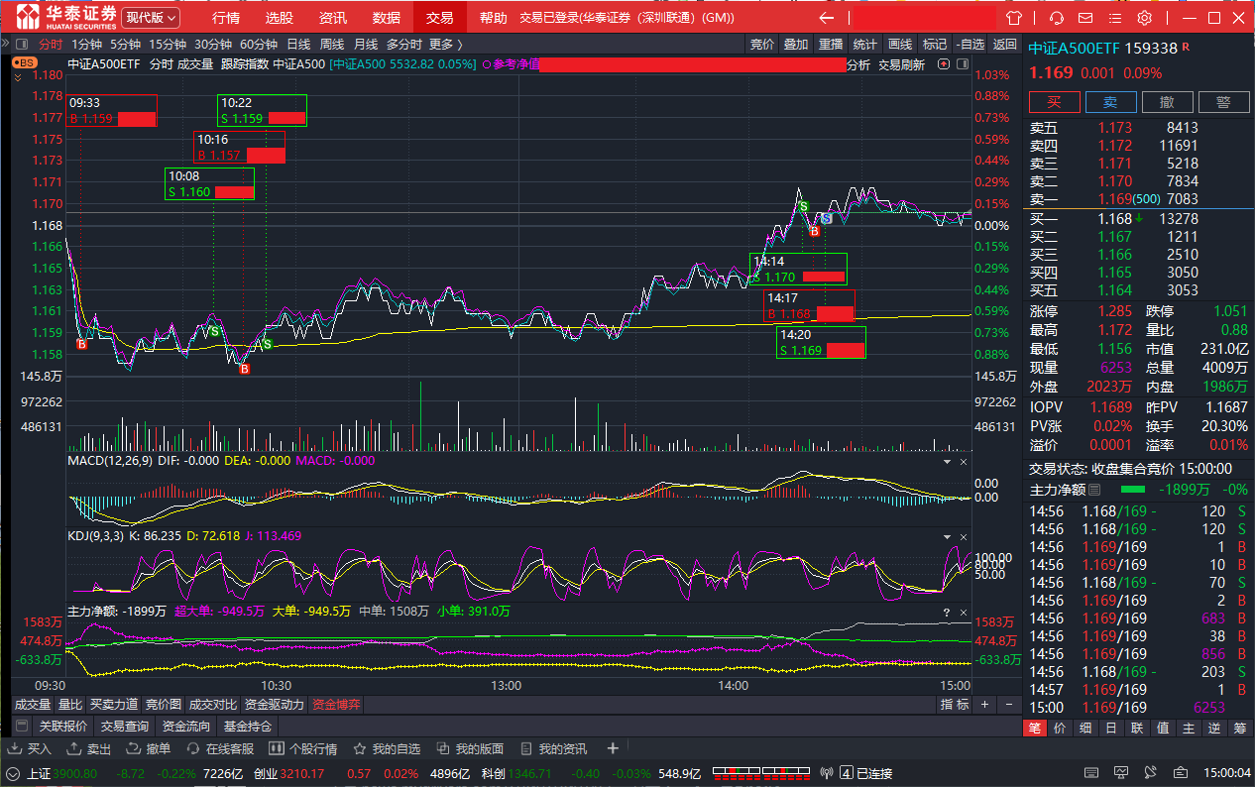Click the back arrow in title bar
This screenshot has width=1255, height=787.
pos(826,18)
